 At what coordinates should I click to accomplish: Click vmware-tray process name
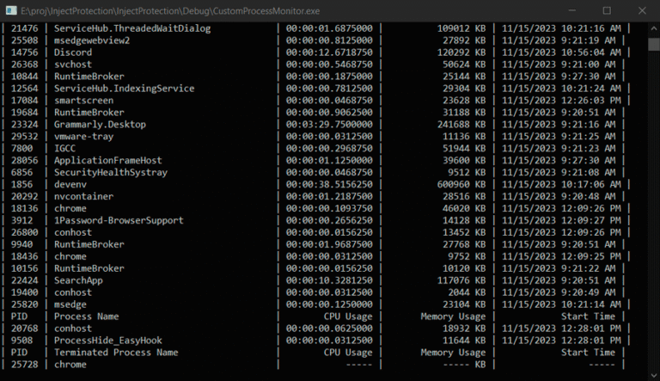coord(83,137)
